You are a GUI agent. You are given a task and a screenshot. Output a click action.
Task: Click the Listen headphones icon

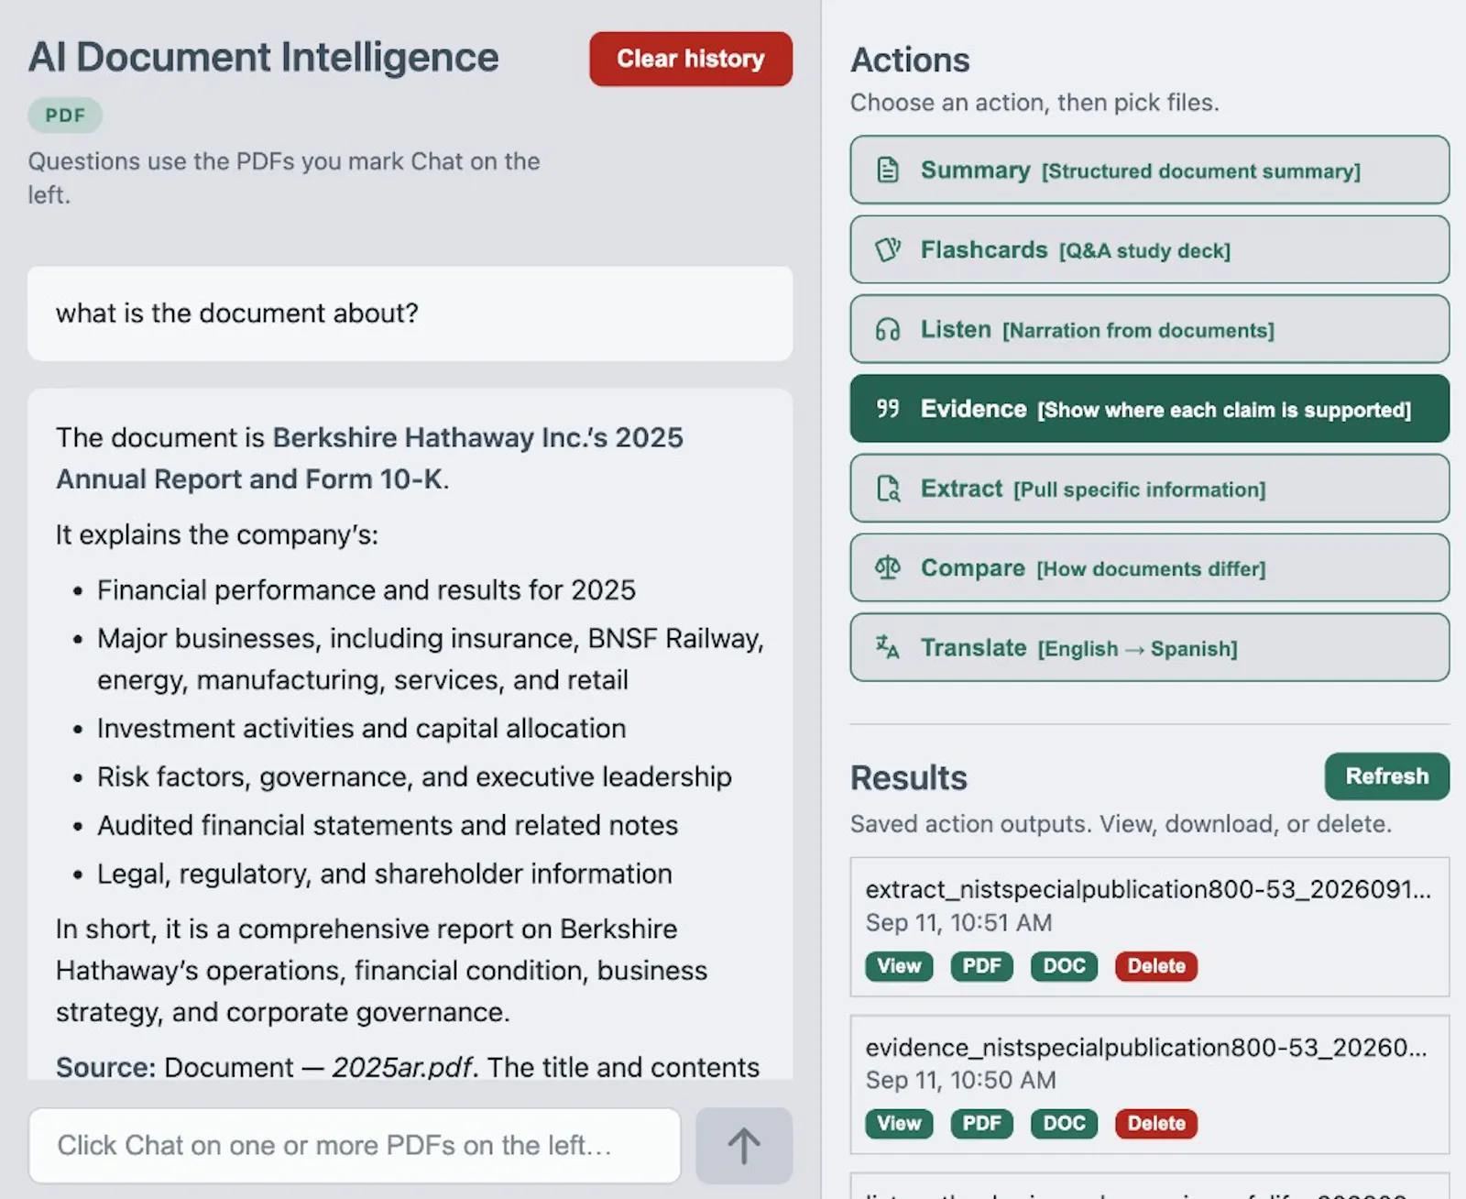[888, 329]
